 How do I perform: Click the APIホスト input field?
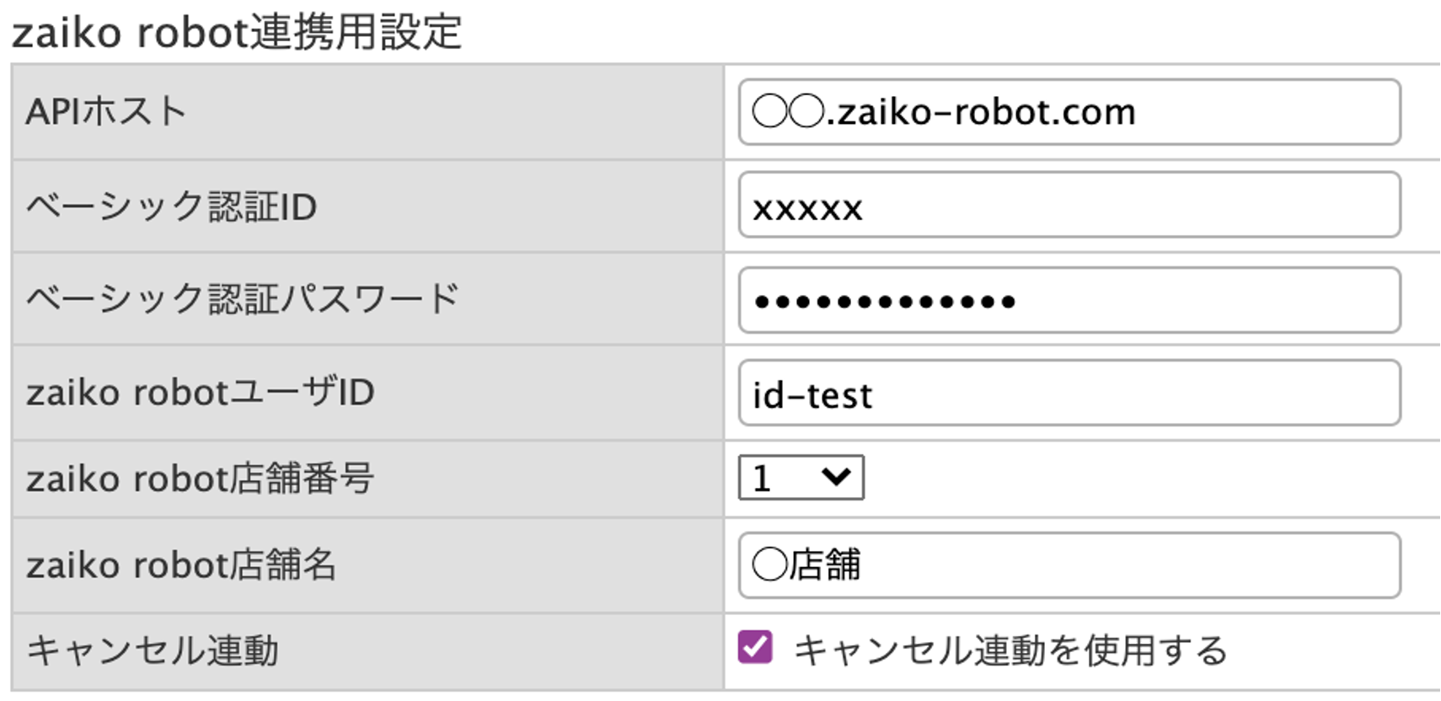(x=1069, y=112)
